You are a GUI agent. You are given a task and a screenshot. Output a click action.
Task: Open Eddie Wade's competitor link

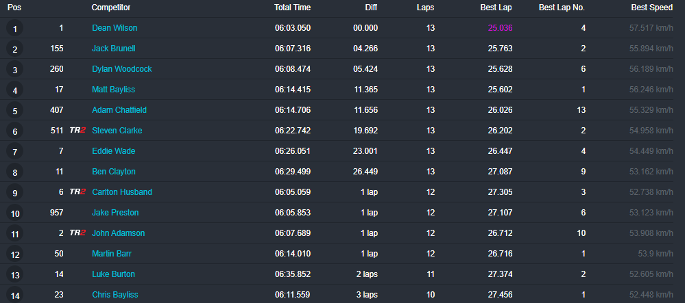click(113, 151)
